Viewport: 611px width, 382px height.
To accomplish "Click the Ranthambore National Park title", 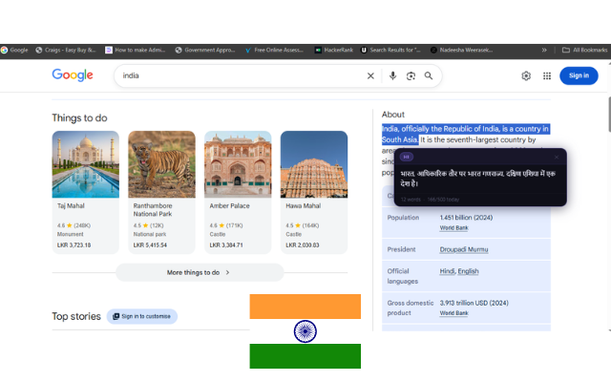I will coord(153,210).
